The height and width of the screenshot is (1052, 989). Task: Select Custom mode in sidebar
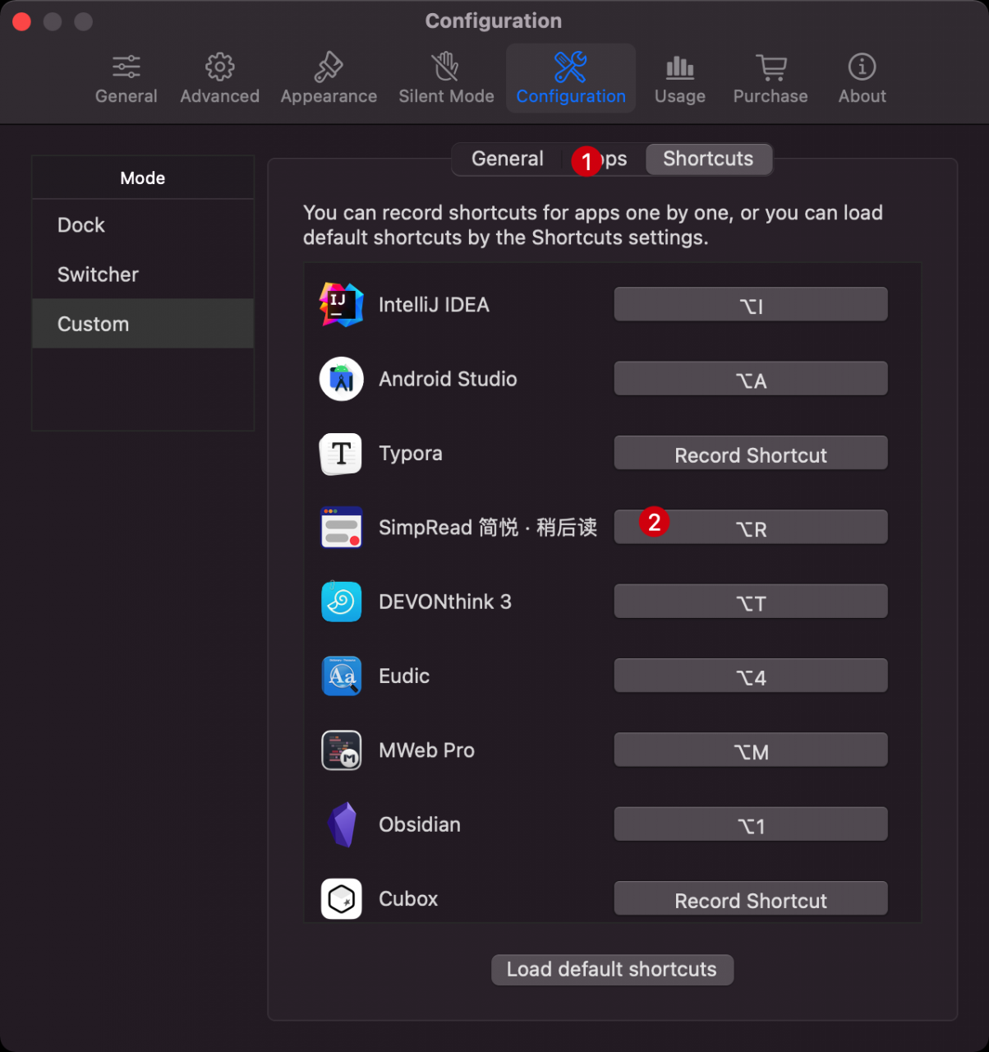tap(143, 324)
